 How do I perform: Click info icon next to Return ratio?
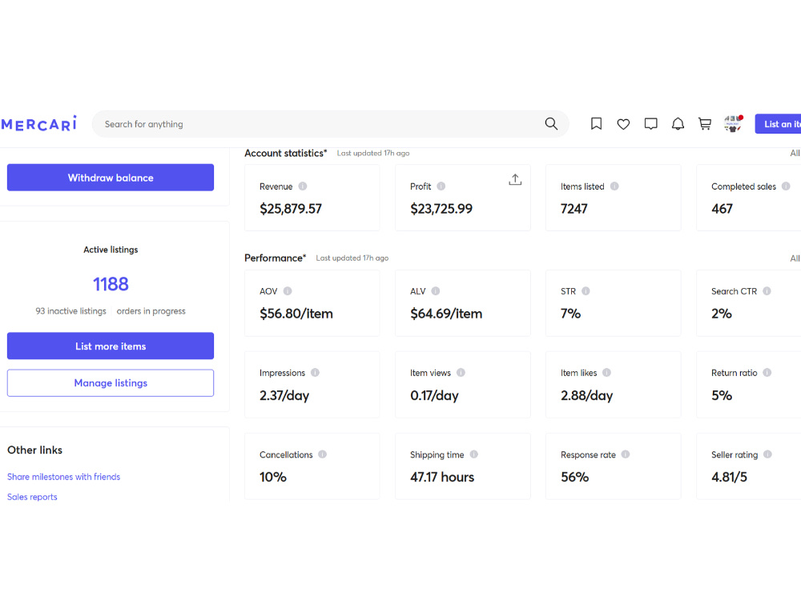click(x=767, y=373)
